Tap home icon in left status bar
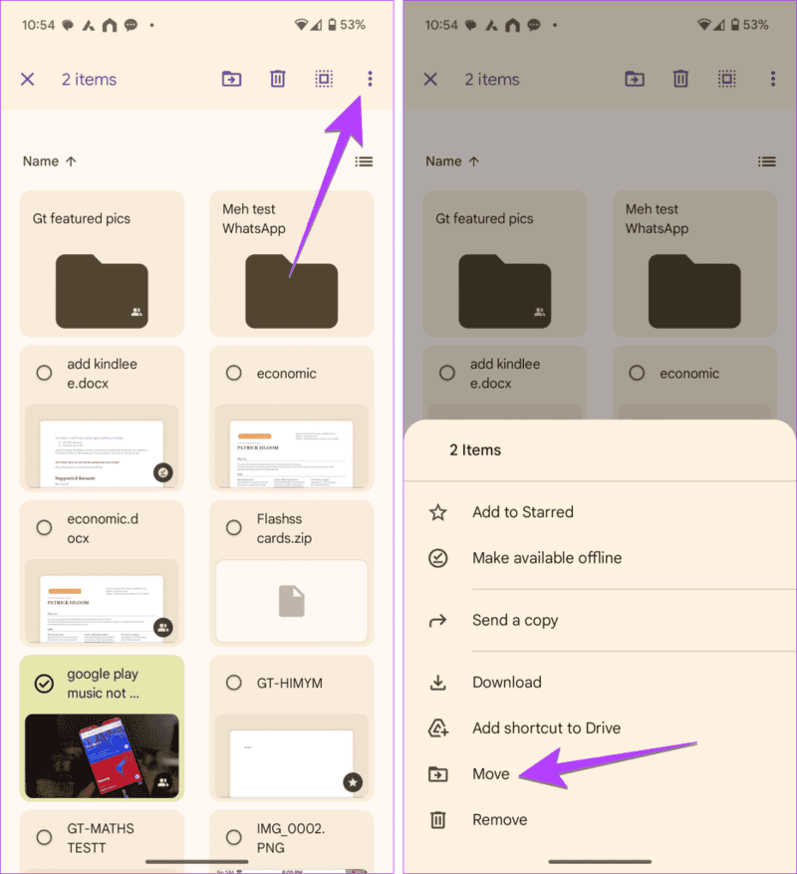 (110, 25)
